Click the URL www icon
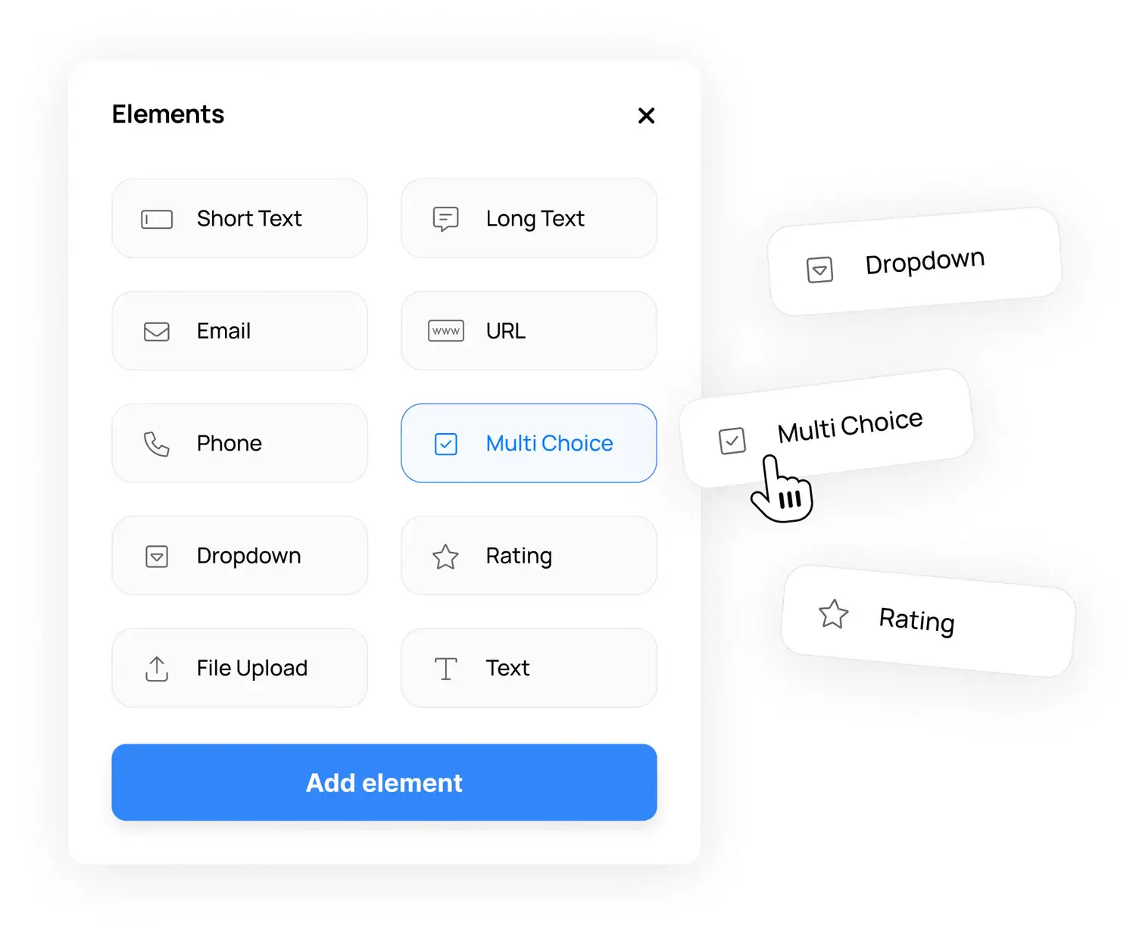 (x=446, y=331)
